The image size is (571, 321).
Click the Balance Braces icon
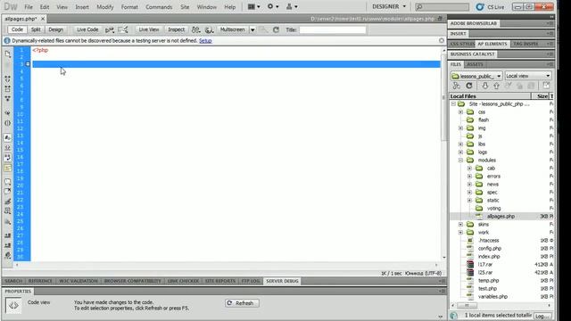[x=8, y=123]
